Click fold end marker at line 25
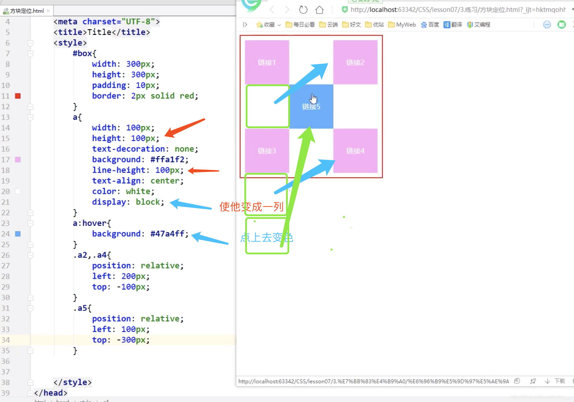The image size is (574, 402). 30,244
